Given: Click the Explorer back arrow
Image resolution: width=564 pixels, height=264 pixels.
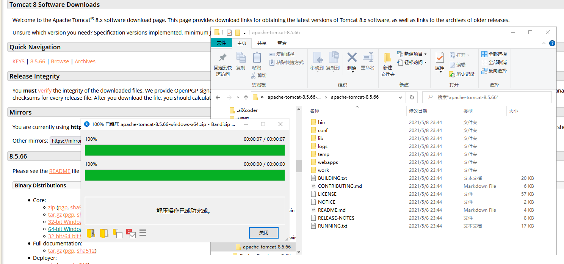Looking at the screenshot, I should pyautogui.click(x=218, y=97).
